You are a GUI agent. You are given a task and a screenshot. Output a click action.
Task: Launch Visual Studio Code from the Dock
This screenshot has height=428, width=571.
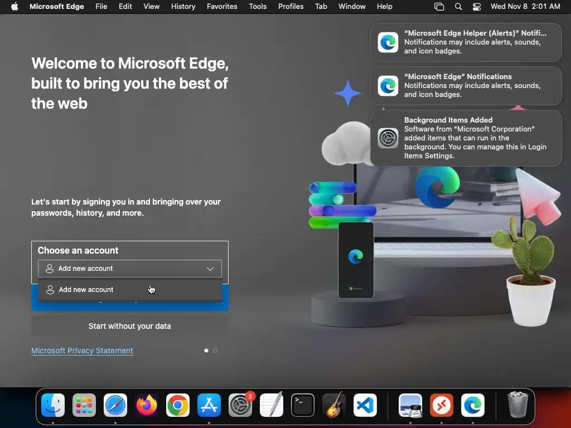tap(365, 405)
